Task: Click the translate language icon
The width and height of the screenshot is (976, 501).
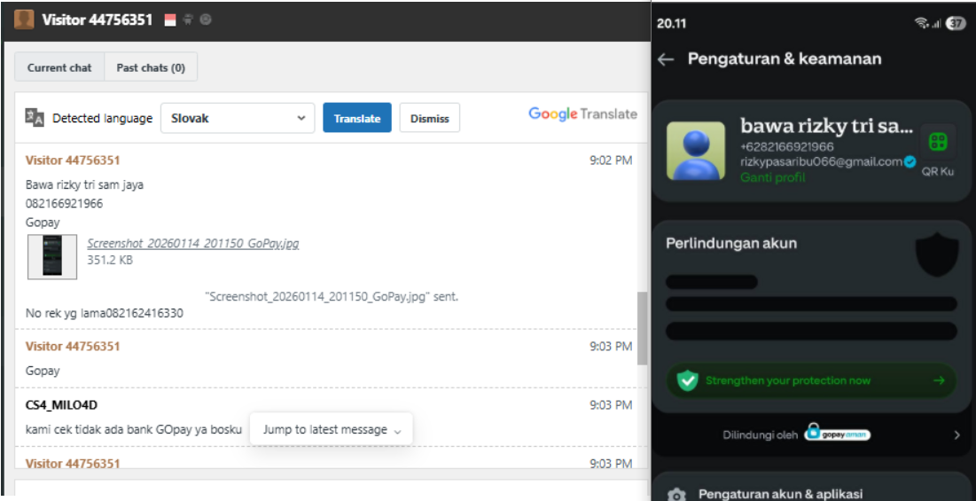Action: 35,118
